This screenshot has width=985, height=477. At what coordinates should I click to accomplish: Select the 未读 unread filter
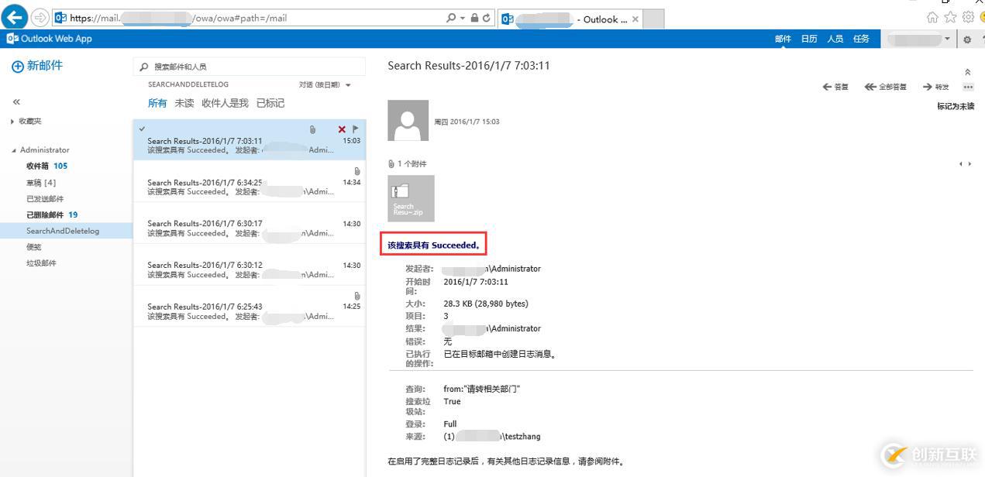(184, 103)
